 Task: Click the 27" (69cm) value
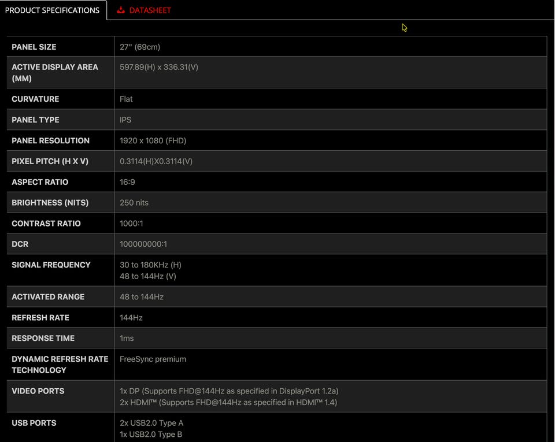pyautogui.click(x=140, y=47)
